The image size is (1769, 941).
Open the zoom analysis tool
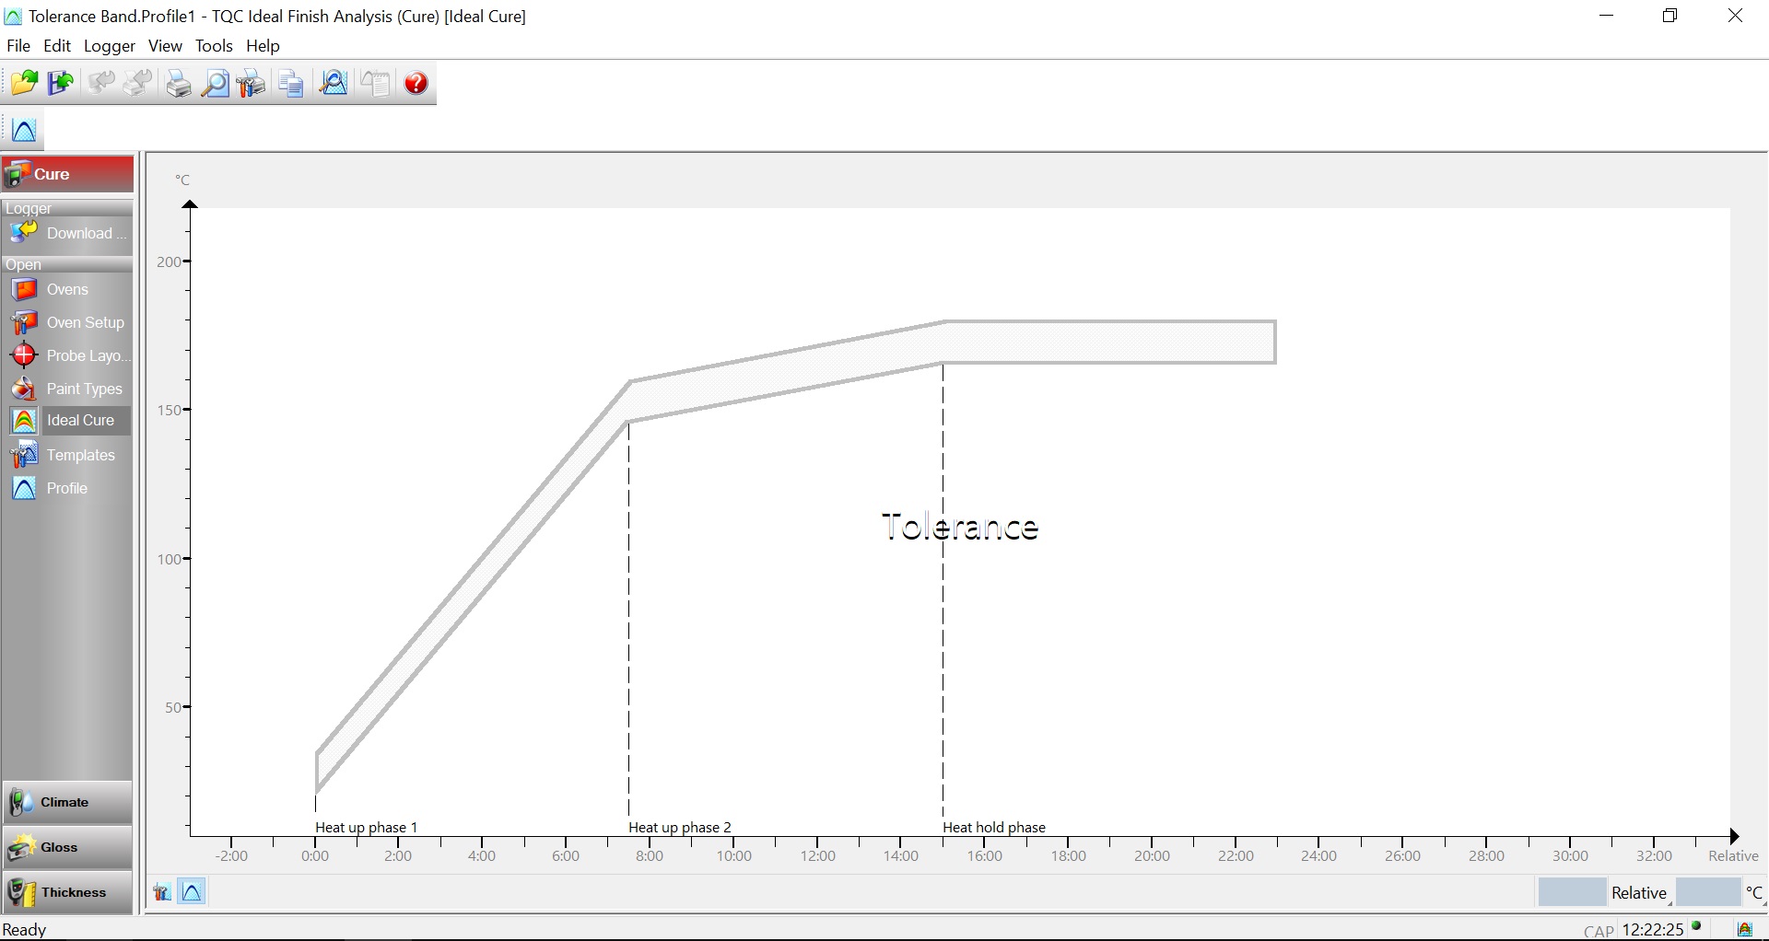[333, 83]
